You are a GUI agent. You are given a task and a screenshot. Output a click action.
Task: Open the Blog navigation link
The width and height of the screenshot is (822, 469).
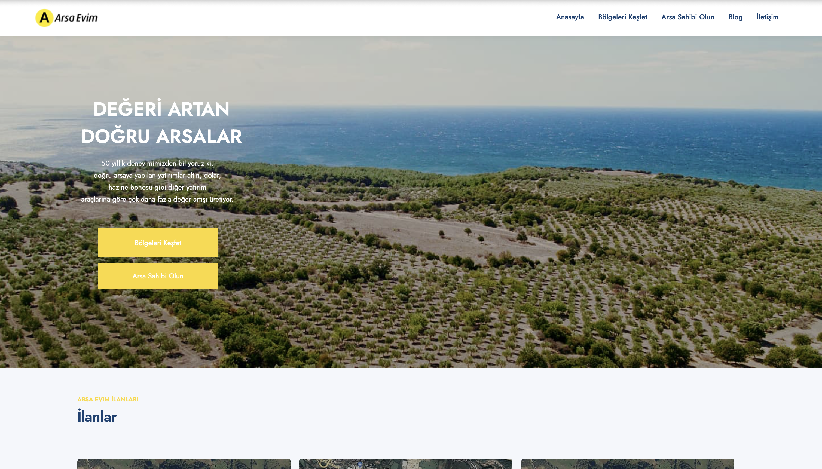[735, 17]
